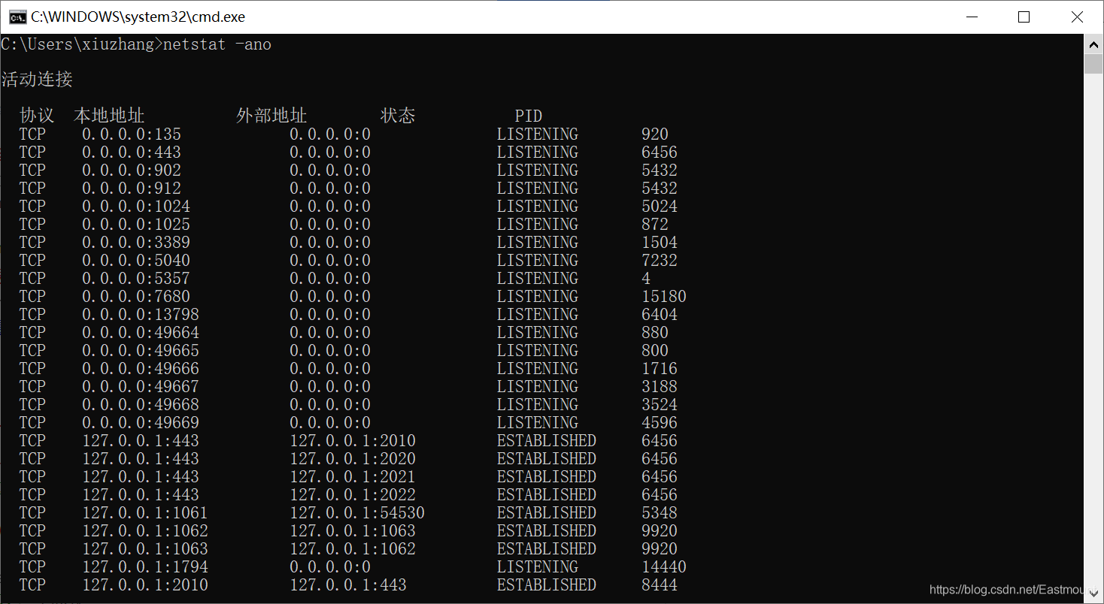The image size is (1104, 604).
Task: Select local address 0.0.0.0:5040
Action: (x=136, y=261)
